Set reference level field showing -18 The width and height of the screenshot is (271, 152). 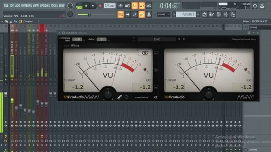coord(77,39)
